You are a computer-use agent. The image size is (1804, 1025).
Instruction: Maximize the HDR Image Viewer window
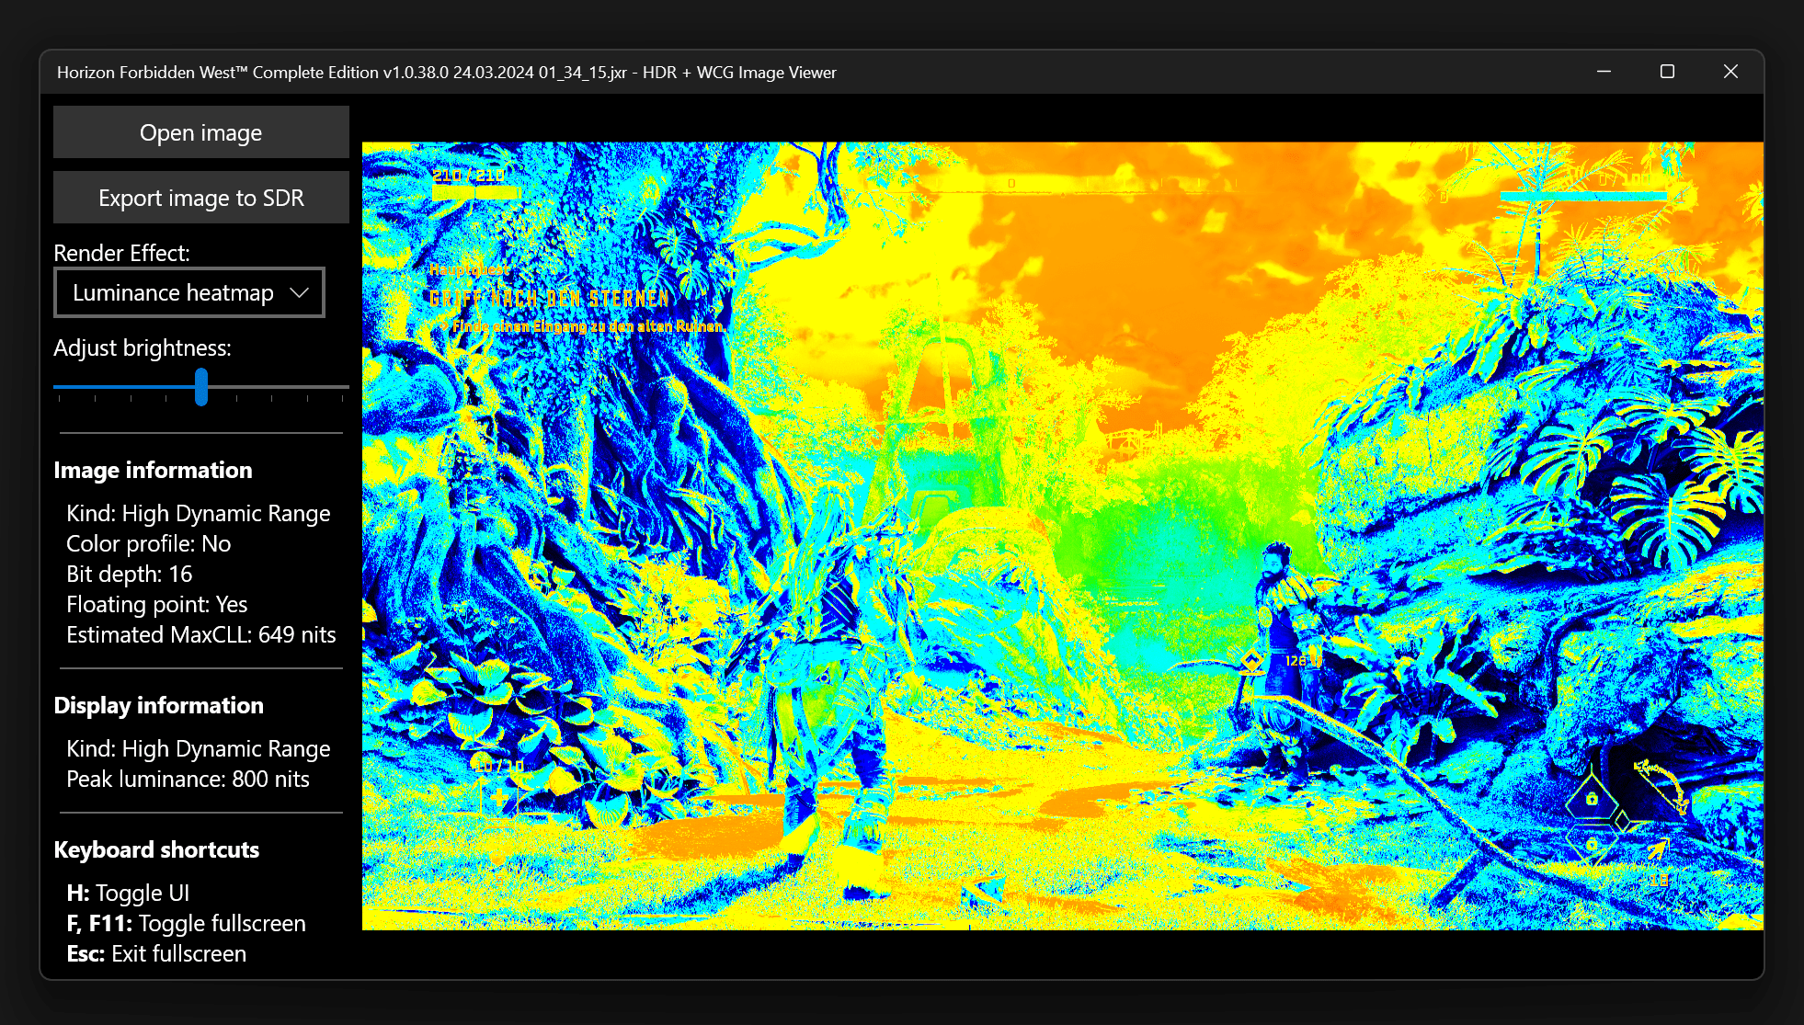(1667, 72)
